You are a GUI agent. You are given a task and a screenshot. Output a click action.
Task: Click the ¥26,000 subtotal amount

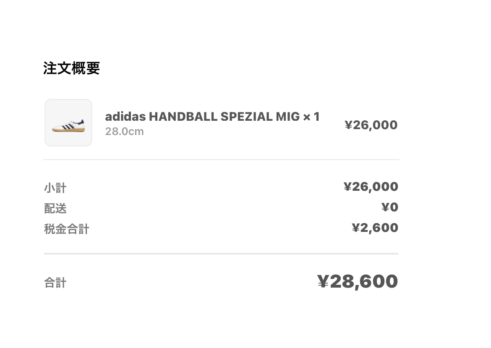point(371,187)
